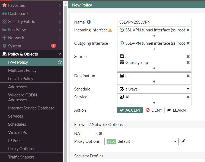Add another Outgoing Interface entry
This screenshot has height=162, width=205.
[154, 49]
